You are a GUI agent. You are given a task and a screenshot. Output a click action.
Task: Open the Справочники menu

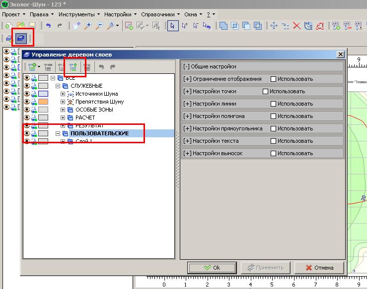tap(160, 14)
